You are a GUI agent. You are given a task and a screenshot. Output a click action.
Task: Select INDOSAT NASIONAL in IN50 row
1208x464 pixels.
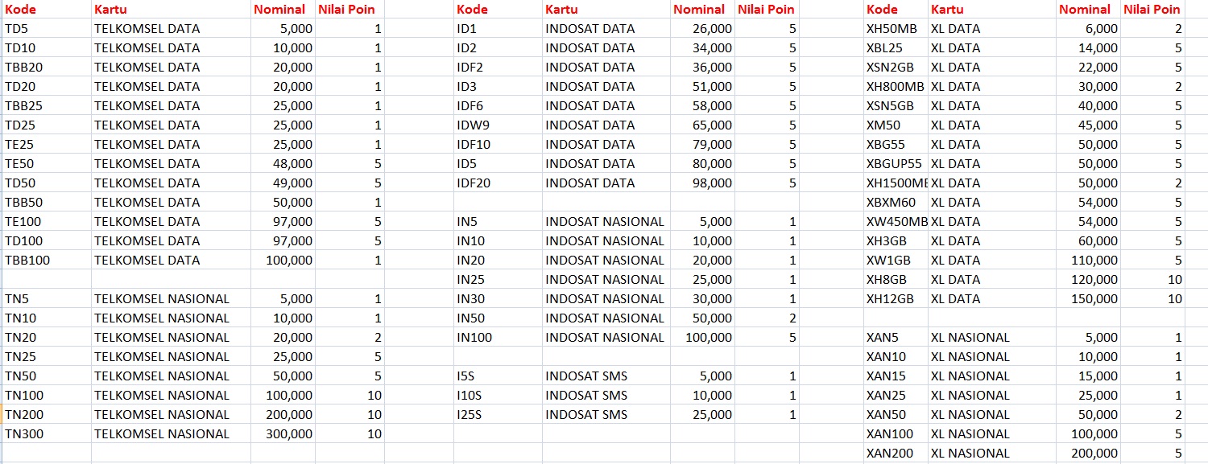pos(606,318)
